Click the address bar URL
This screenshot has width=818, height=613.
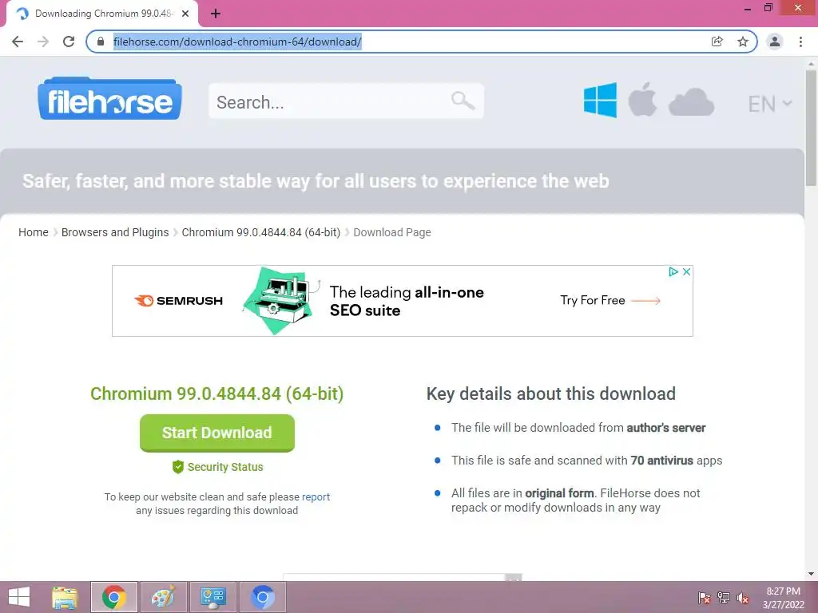click(237, 42)
